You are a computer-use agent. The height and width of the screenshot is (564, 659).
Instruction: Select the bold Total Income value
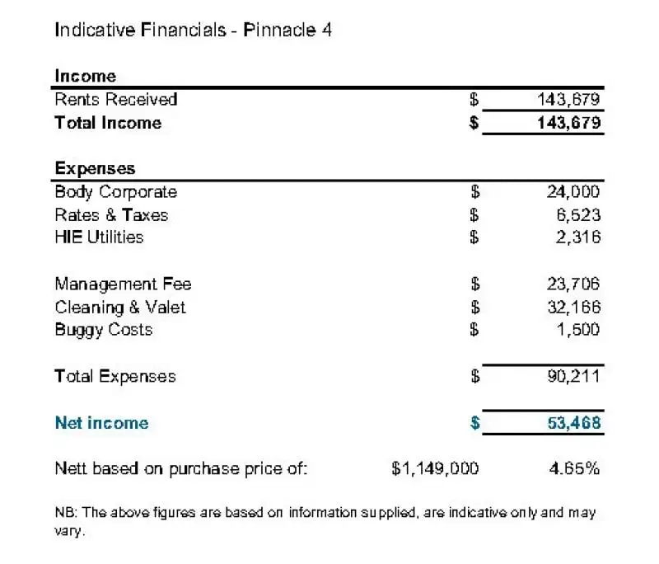(568, 123)
